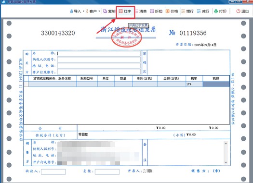Click the first row selector header
The height and width of the screenshot is (183, 253).
coord(27,84)
